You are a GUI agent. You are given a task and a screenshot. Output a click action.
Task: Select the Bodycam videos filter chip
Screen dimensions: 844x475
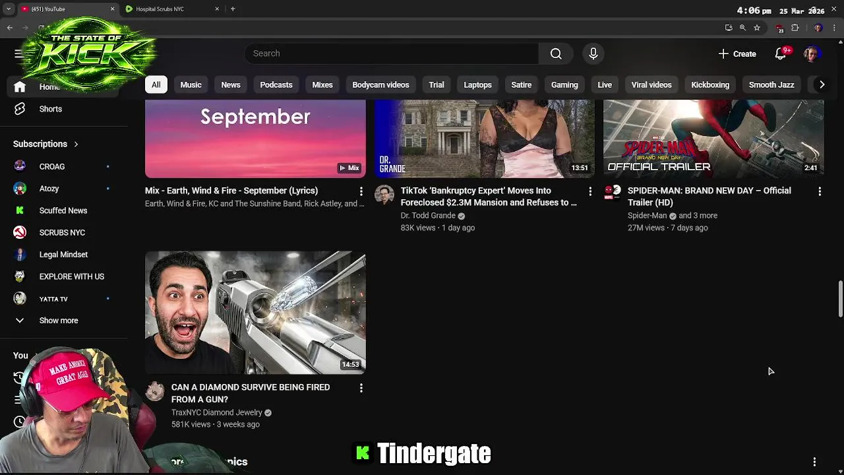click(380, 84)
